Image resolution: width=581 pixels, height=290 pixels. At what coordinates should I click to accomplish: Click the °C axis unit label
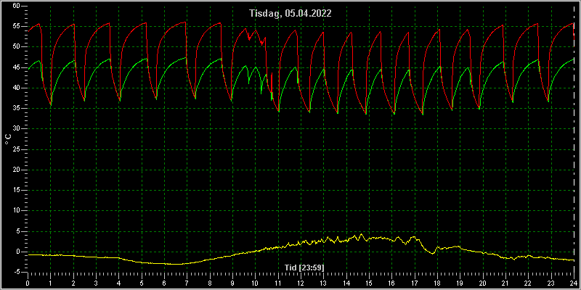8,139
